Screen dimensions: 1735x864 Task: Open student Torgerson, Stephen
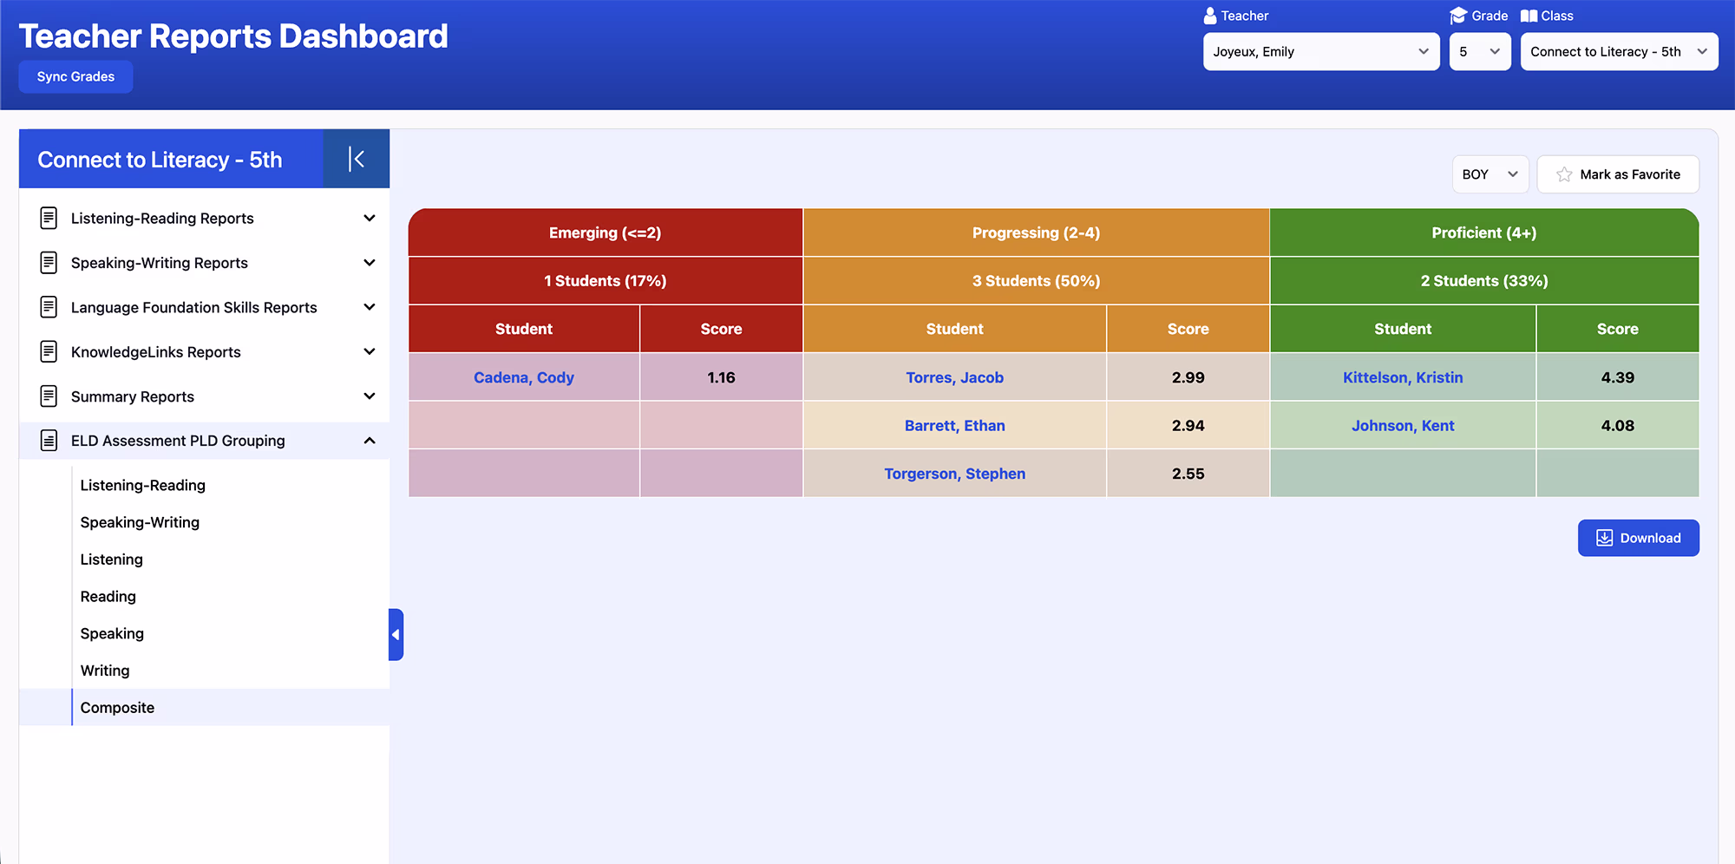tap(954, 474)
